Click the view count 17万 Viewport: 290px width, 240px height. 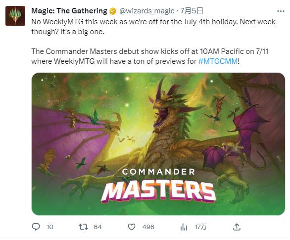point(200,227)
